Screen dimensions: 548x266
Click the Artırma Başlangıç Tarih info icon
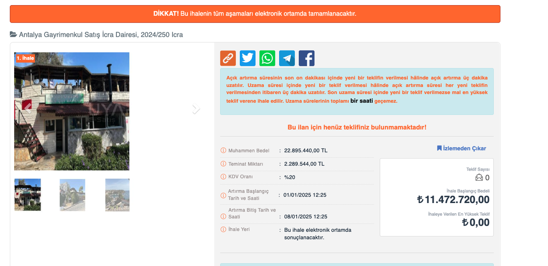tap(223, 195)
